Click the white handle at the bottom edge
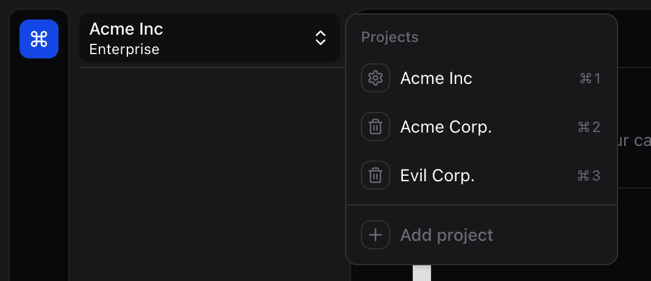 point(421,273)
